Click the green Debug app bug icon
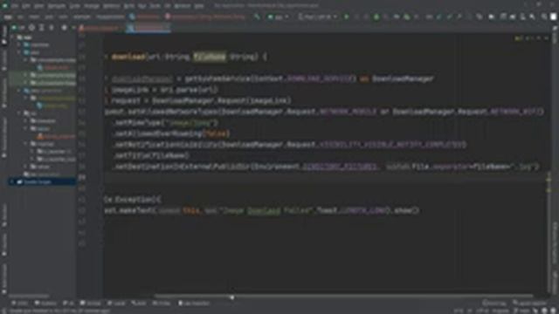This screenshot has height=314, width=559. pyautogui.click(x=376, y=17)
